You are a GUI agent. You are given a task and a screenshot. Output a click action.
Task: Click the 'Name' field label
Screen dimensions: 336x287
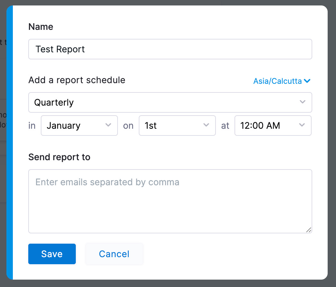coord(41,27)
